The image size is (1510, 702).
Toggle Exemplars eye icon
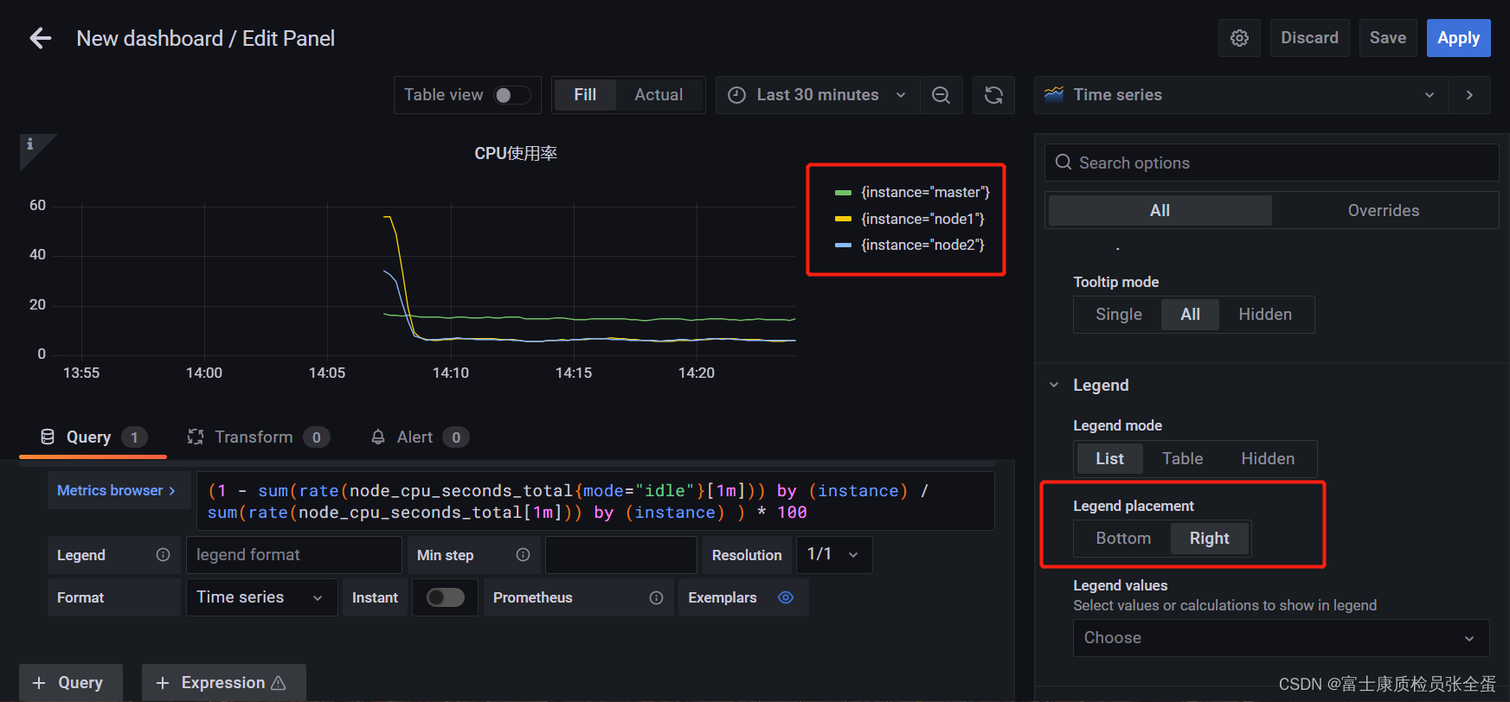coord(786,597)
